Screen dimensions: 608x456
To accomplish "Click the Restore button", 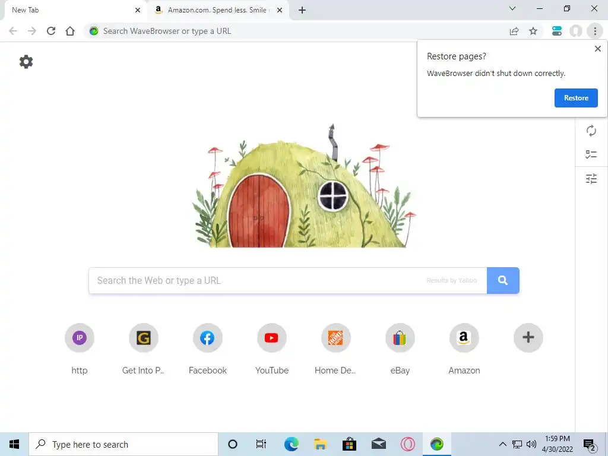I will pyautogui.click(x=576, y=98).
